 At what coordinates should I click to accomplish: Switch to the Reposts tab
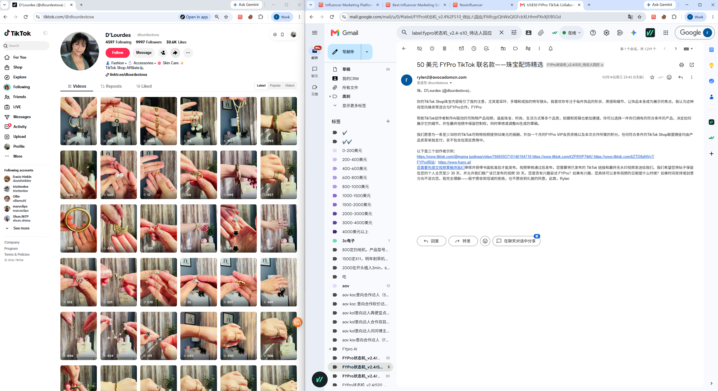(x=111, y=86)
